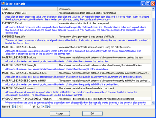Click blue detail text under EXPENSES-Period
The width and height of the screenshot is (156, 118).
76,30
